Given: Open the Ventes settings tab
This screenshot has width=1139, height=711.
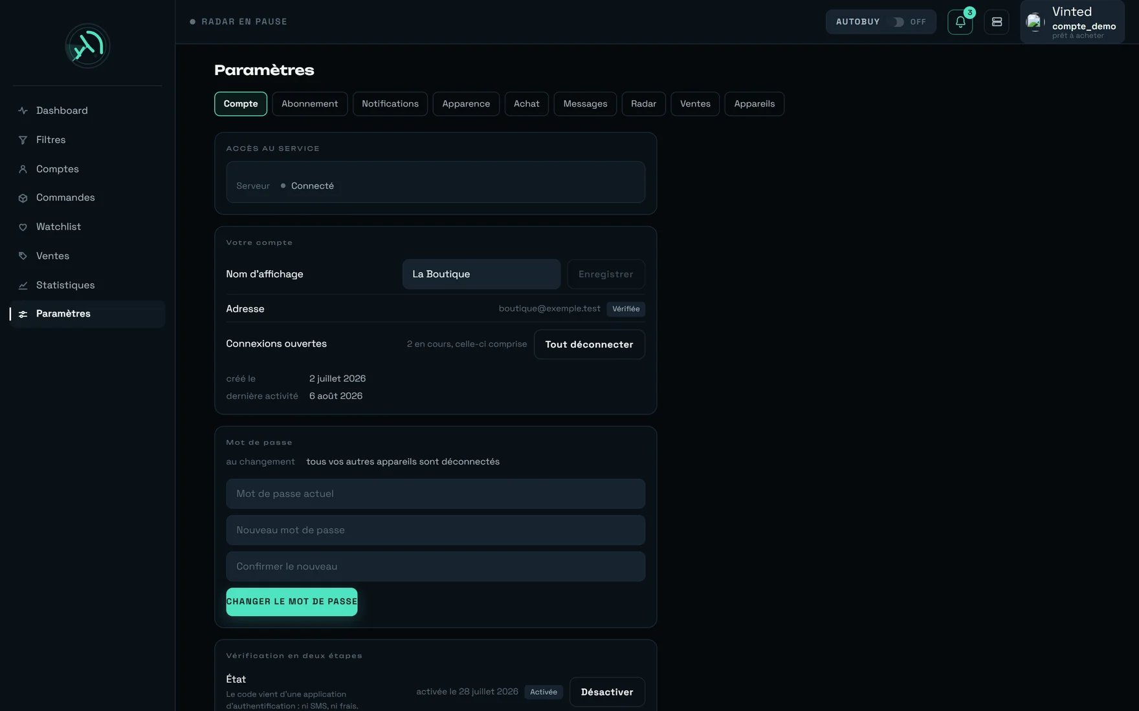Looking at the screenshot, I should (695, 104).
